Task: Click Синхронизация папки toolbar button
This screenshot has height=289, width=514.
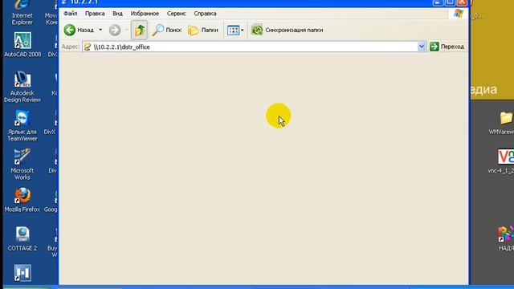Action: (x=287, y=31)
